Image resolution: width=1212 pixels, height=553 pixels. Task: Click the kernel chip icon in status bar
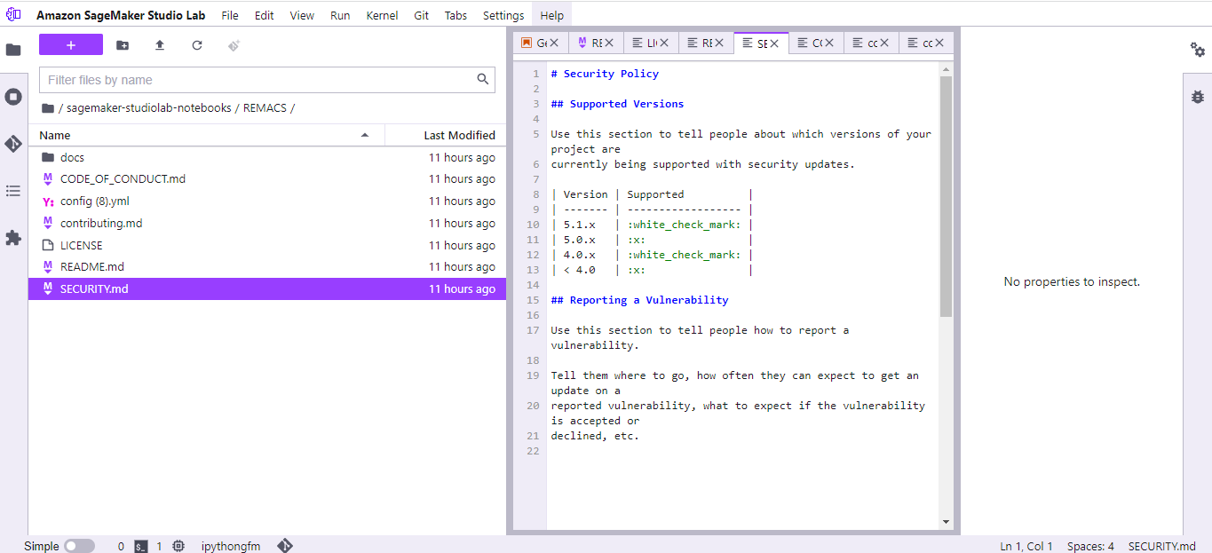[178, 547]
